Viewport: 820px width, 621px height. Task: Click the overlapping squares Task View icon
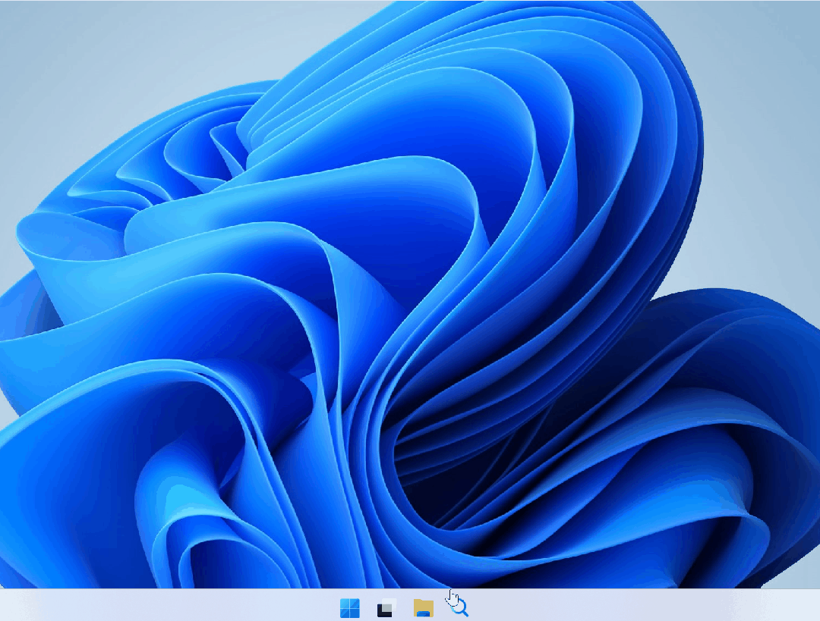pyautogui.click(x=386, y=607)
